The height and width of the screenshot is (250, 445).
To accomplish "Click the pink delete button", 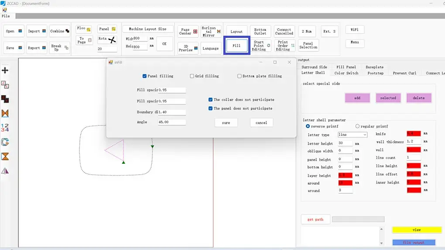I will 419,98.
